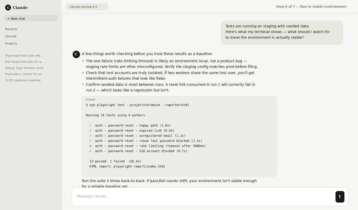This screenshot has height=210, width=358.
Task: Open the Debug: login timeout issue chat
Action: click(x=24, y=68)
